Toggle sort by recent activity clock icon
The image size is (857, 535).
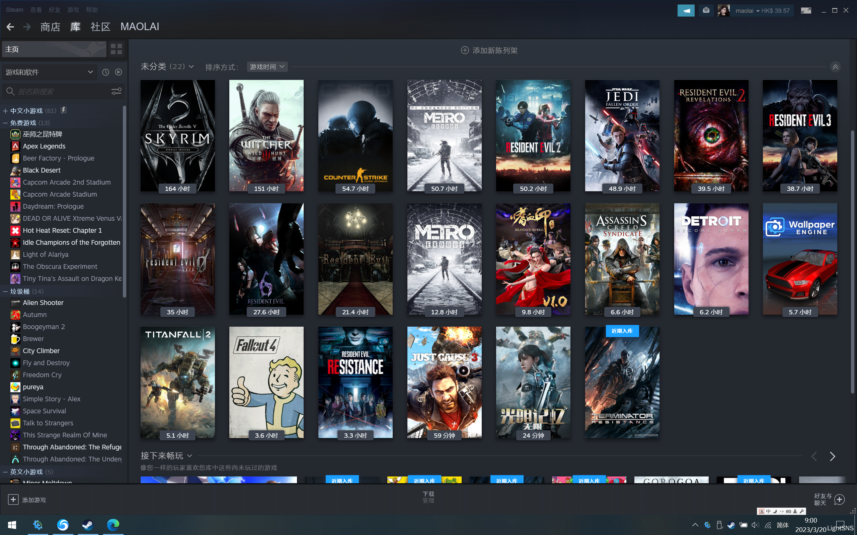coord(105,72)
